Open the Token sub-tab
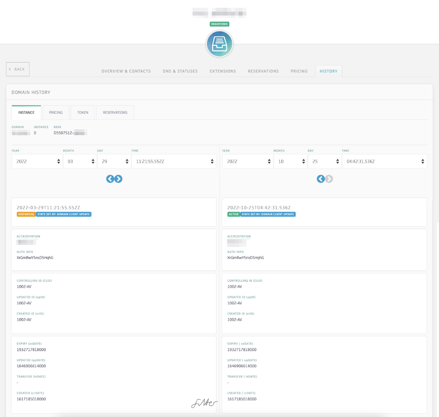439x417 pixels. point(83,112)
